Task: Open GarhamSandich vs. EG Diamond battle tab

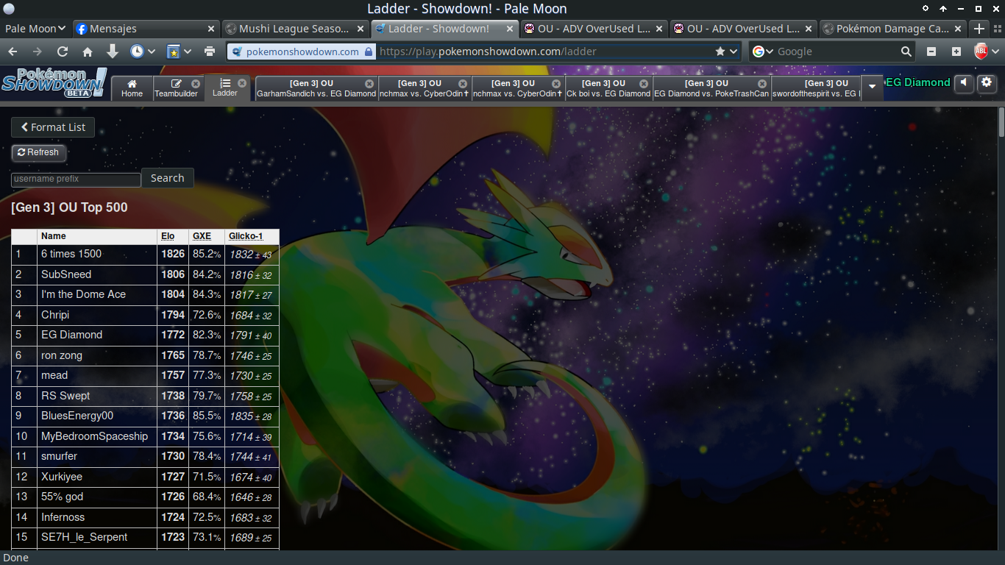Action: point(316,88)
